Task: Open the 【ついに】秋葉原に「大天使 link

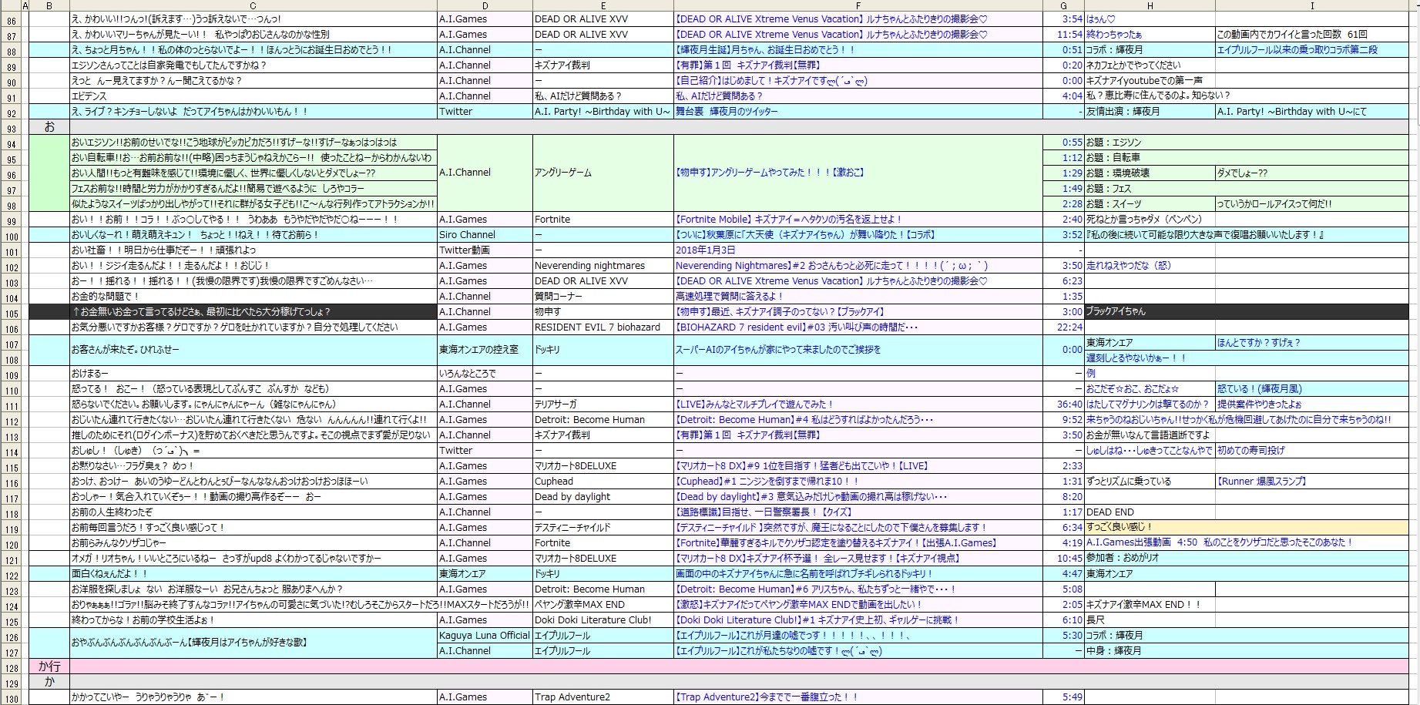Action: (x=804, y=235)
